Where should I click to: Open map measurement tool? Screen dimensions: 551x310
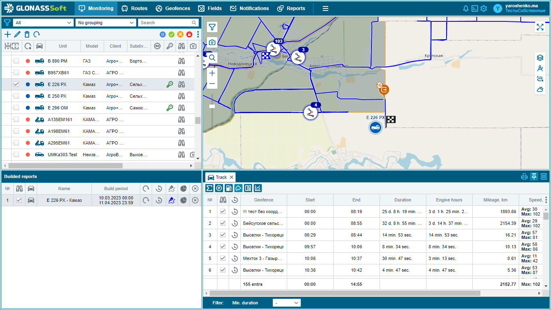[540, 68]
